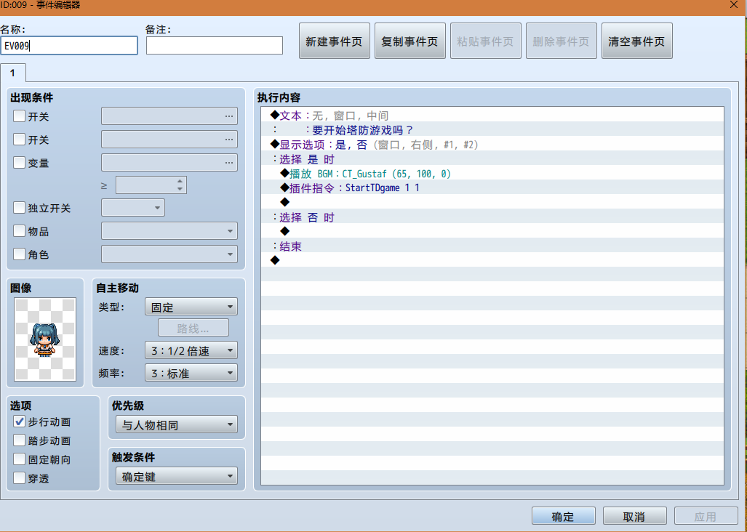Select the 播放 BGM command line
The image size is (747, 532).
pyautogui.click(x=492, y=174)
